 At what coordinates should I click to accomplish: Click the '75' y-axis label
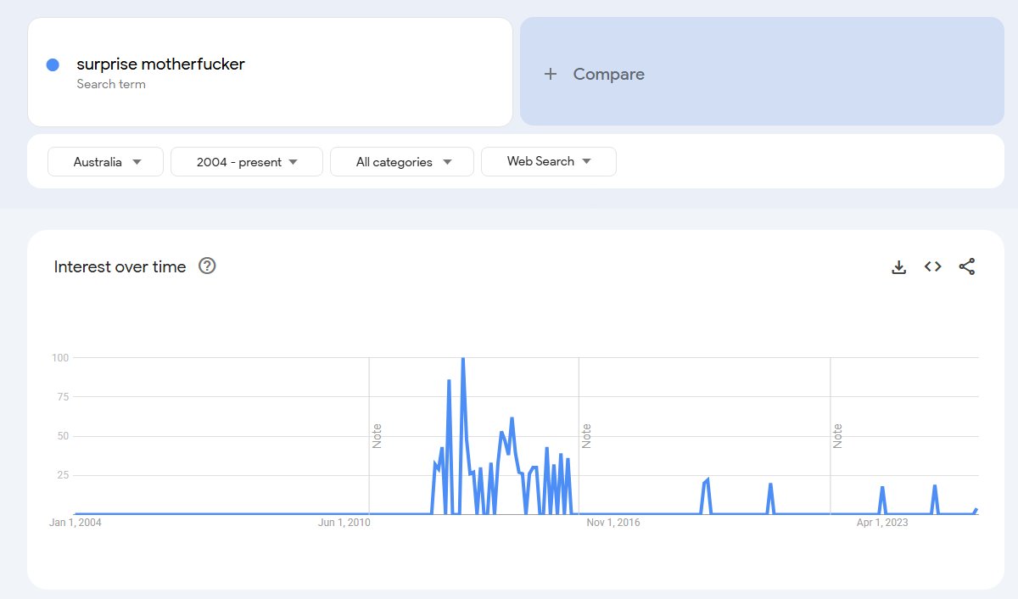pyautogui.click(x=62, y=396)
